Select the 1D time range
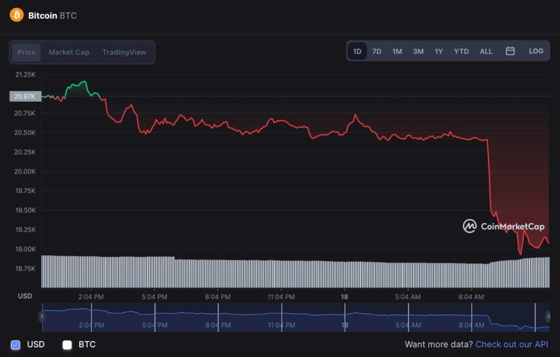Screen dimensions: 560x357 [357, 51]
